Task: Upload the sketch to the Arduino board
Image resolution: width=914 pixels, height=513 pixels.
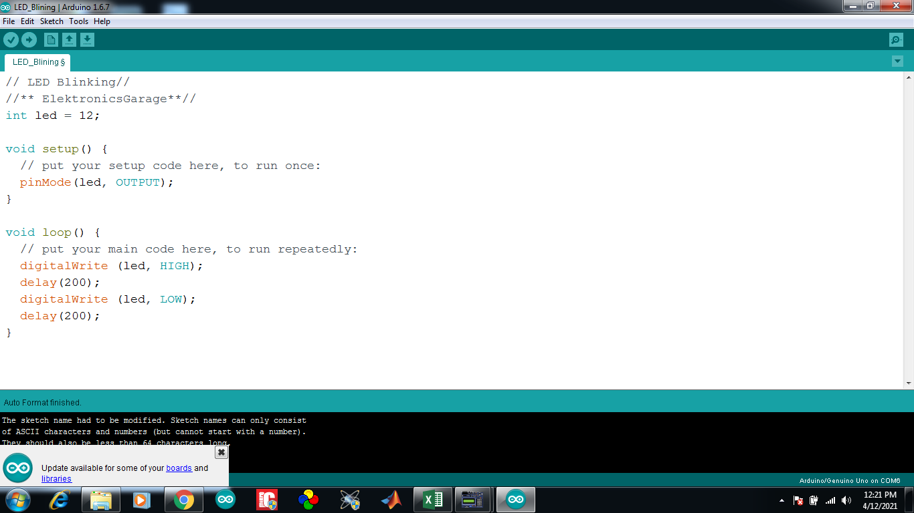Action: pos(29,39)
